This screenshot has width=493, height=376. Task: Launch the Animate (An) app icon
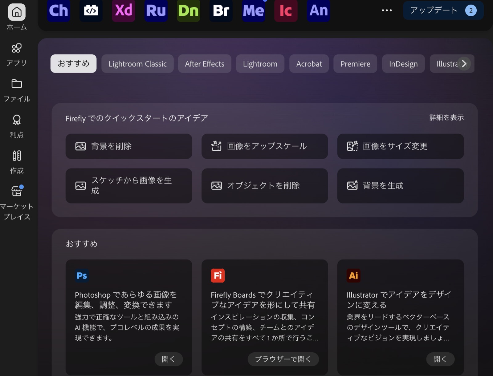click(318, 10)
